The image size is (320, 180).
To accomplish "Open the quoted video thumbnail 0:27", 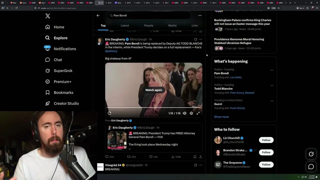I will 117,140.
